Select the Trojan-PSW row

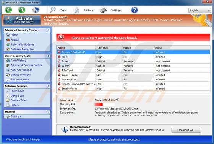pos(133,79)
